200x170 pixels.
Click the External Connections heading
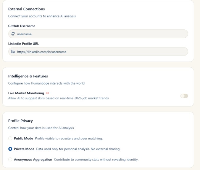tap(27, 9)
